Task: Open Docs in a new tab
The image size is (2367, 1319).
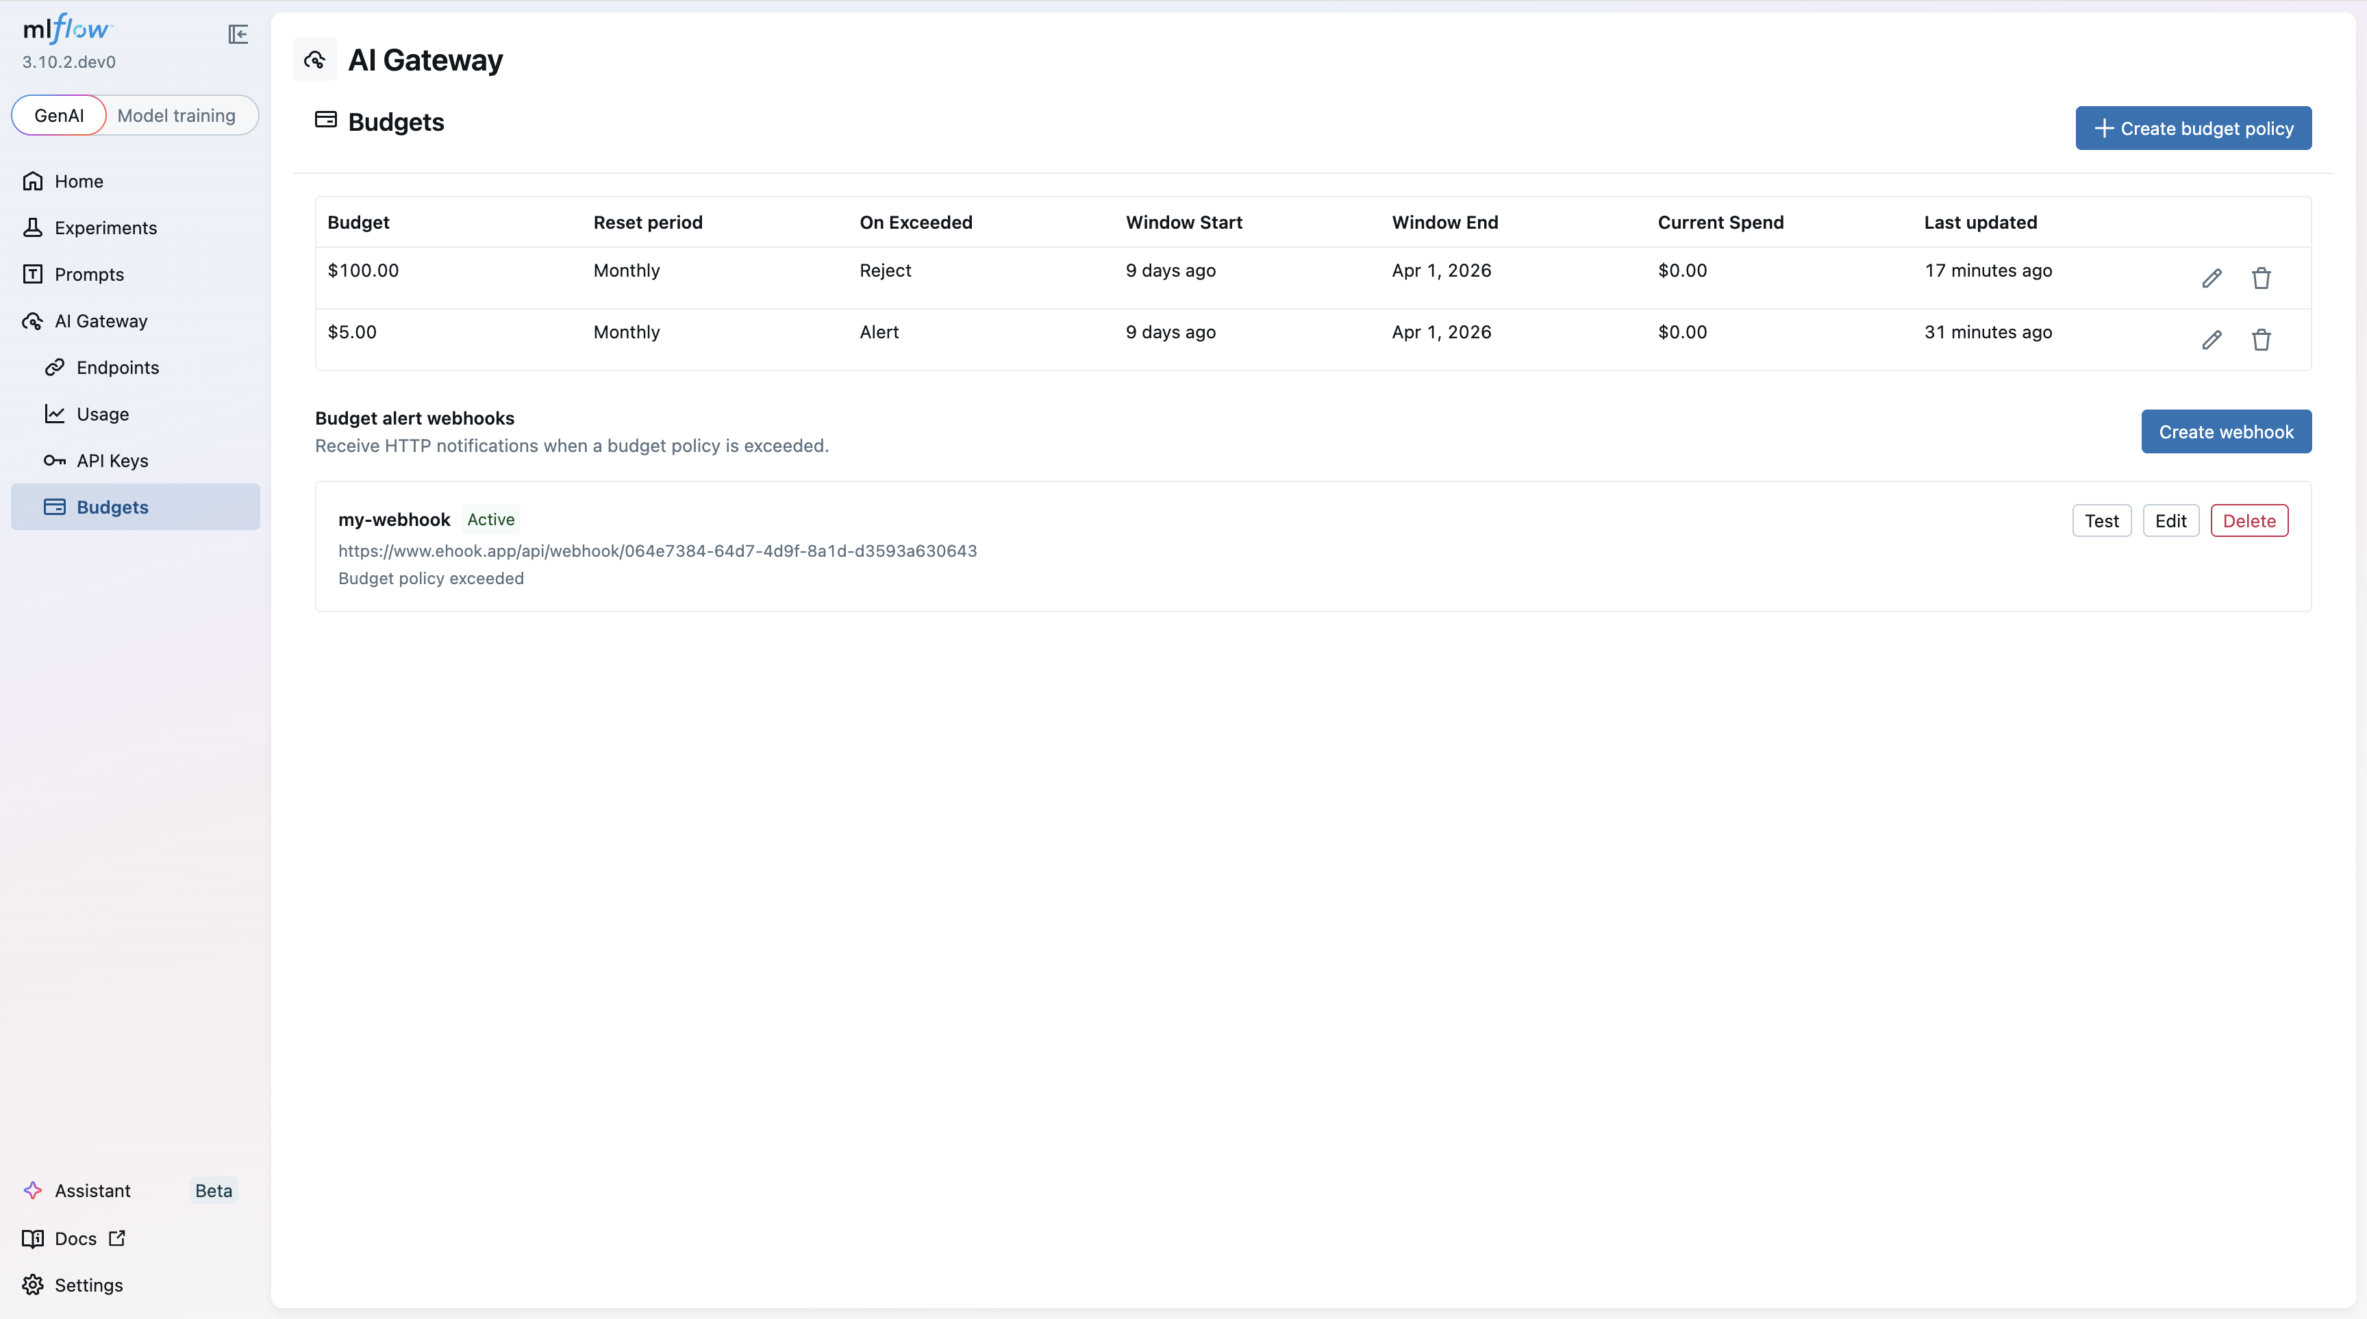Action: coord(73,1238)
